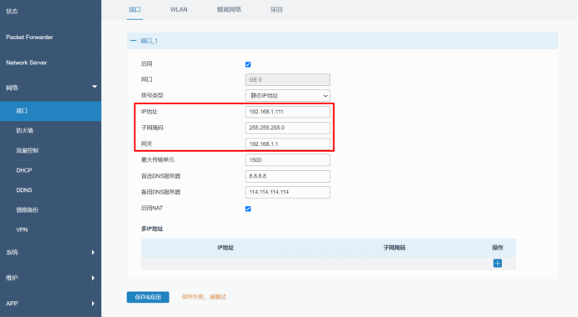Click the IP地址 table column header
578x317 pixels.
pos(226,248)
